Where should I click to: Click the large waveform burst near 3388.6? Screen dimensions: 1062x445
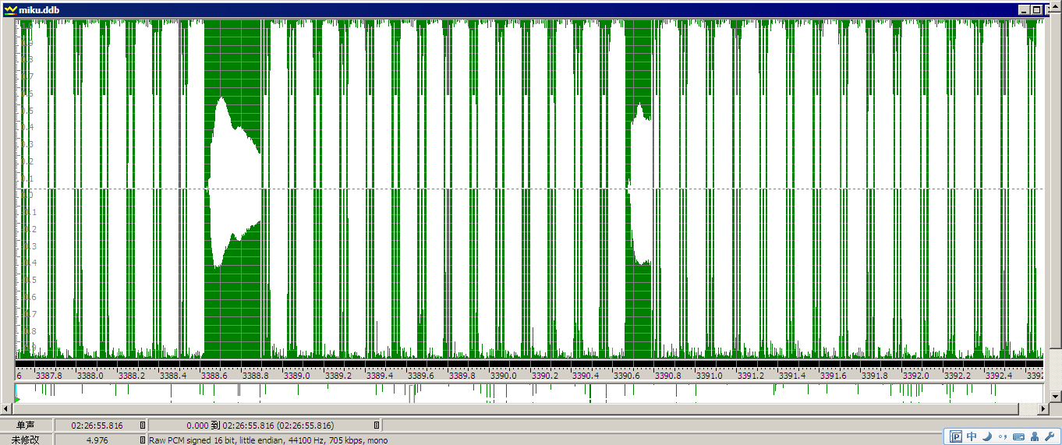point(234,183)
